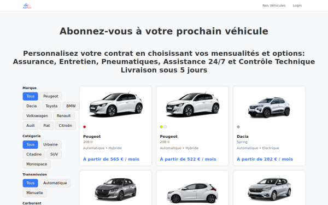Open the Peugeot 208-II image priced 565 €

point(116,104)
